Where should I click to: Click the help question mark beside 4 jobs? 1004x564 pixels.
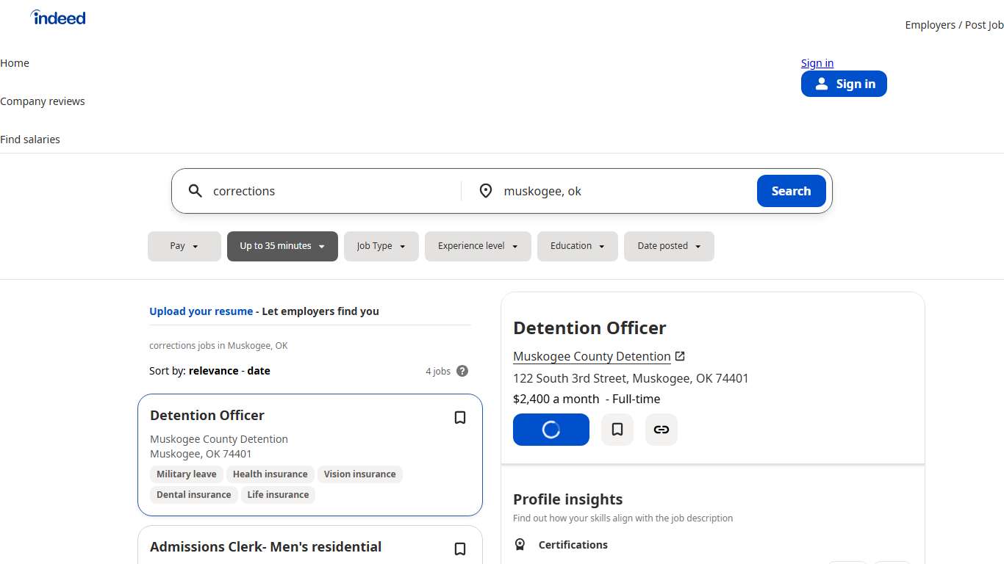pos(462,371)
